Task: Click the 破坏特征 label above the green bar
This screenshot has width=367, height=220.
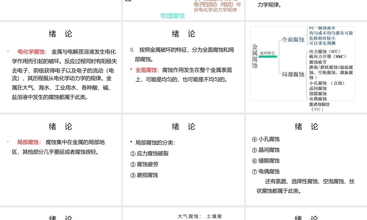Action: click(268, 53)
